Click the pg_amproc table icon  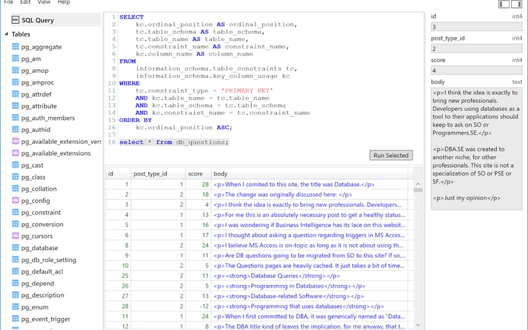pyautogui.click(x=15, y=82)
